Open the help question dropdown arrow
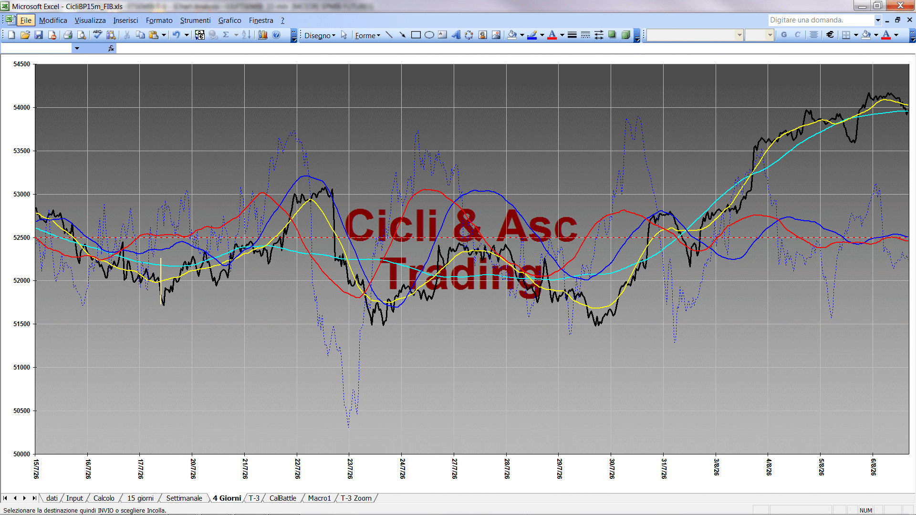 (x=878, y=20)
